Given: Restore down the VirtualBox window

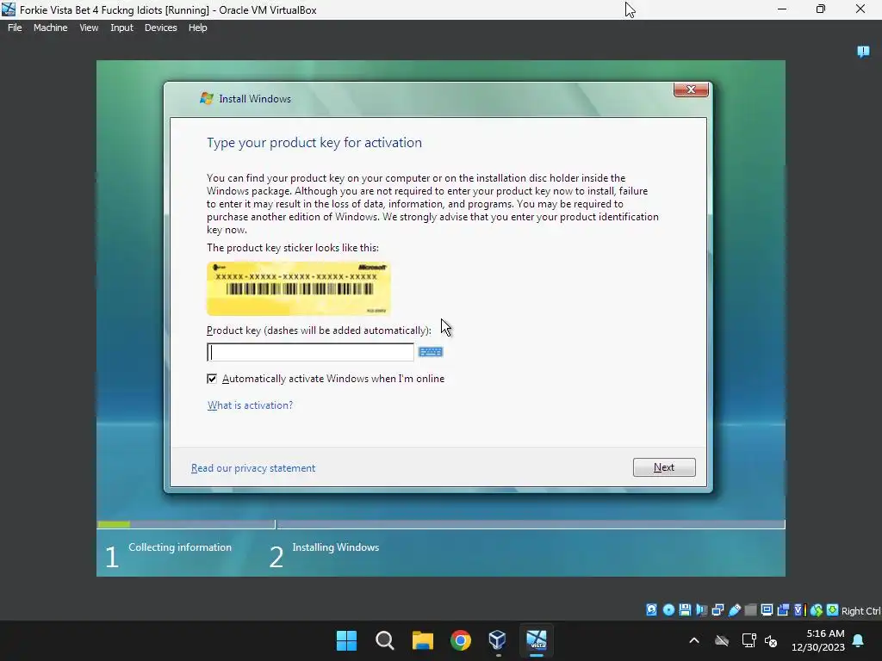Looking at the screenshot, I should (821, 9).
